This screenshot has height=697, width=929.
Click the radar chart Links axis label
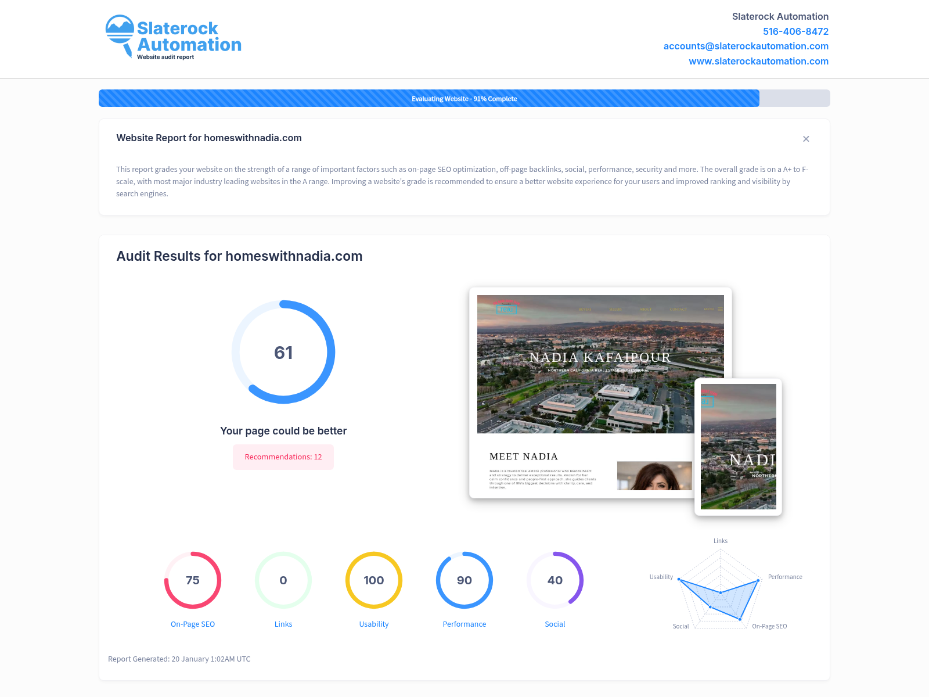[721, 541]
